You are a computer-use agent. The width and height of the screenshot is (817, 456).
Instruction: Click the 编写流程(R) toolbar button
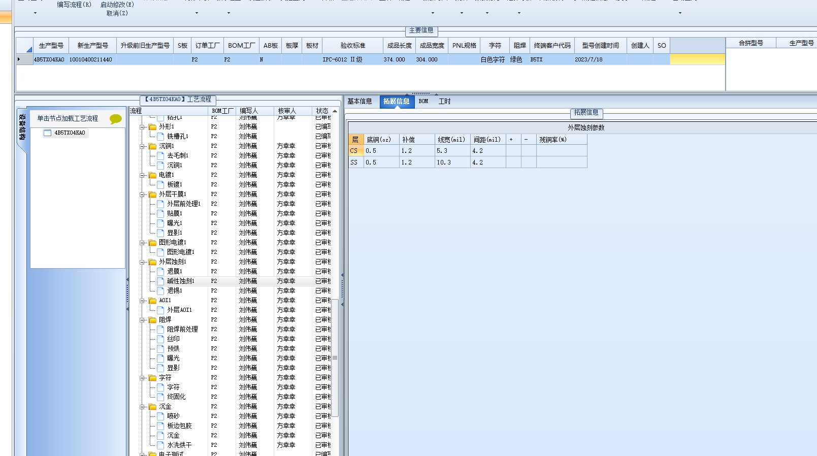click(x=74, y=5)
